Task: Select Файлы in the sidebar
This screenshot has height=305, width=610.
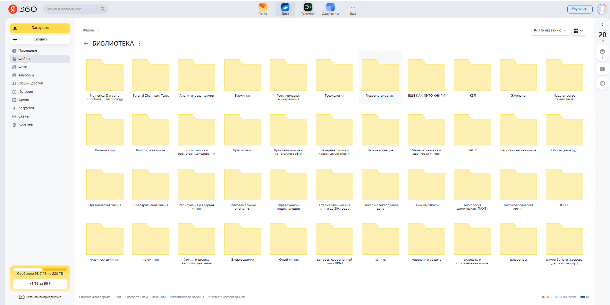Action: point(40,59)
